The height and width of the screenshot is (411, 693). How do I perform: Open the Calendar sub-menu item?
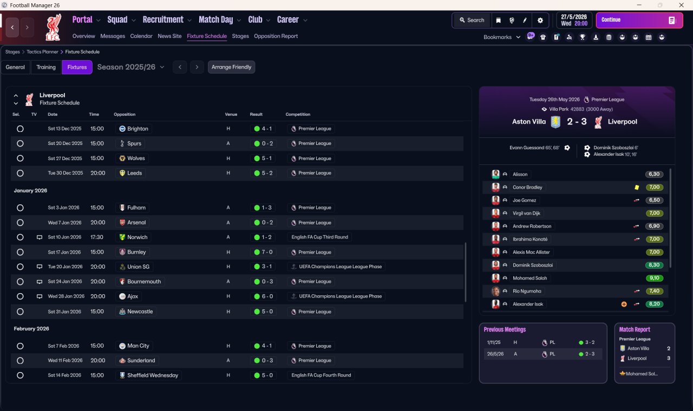[x=141, y=36]
